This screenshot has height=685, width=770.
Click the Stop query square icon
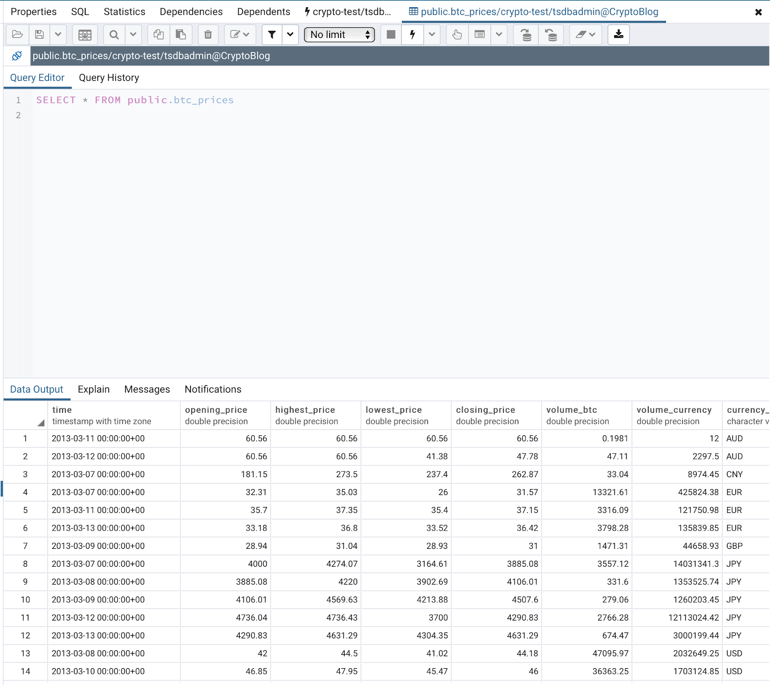coord(391,35)
